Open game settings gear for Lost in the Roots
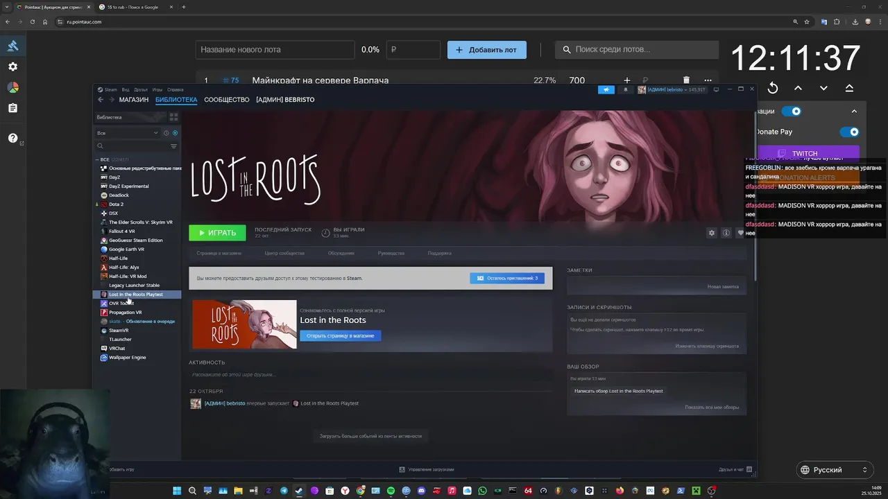This screenshot has width=888, height=499. (x=711, y=233)
